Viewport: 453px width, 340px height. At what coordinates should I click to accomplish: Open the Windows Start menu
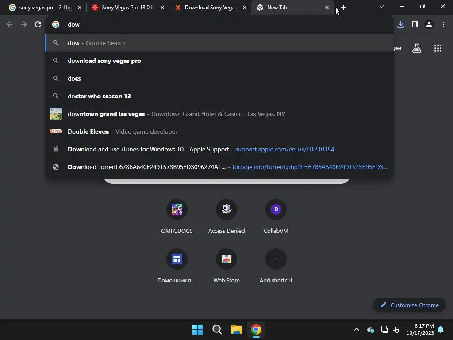point(198,329)
